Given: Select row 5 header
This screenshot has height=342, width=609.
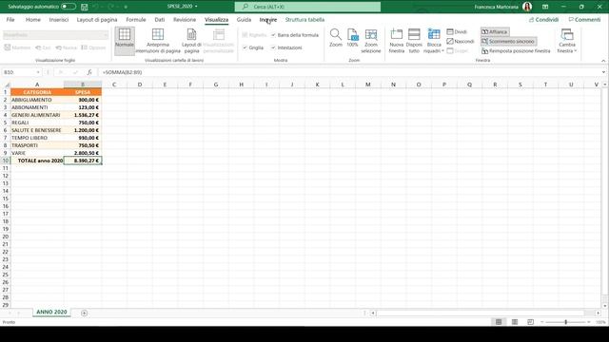Looking at the screenshot, I should coord(6,123).
